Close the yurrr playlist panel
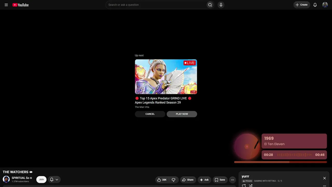Image resolution: width=332 pixels, height=187 pixels. (x=324, y=178)
